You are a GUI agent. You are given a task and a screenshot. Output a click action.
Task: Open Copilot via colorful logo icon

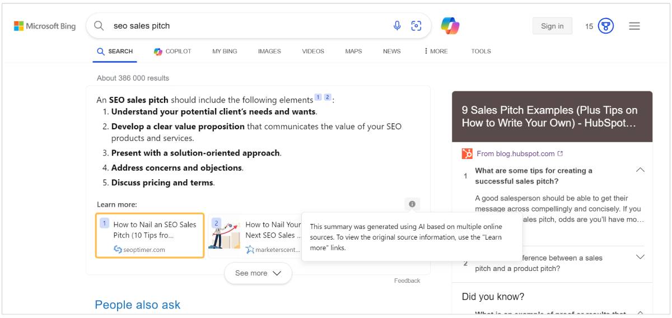click(450, 26)
